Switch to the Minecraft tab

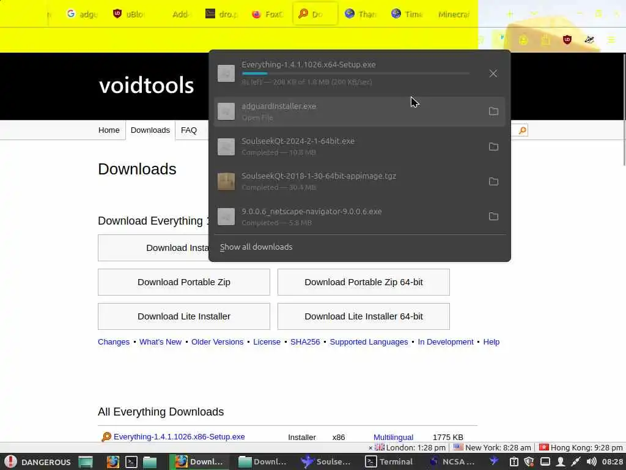454,14
